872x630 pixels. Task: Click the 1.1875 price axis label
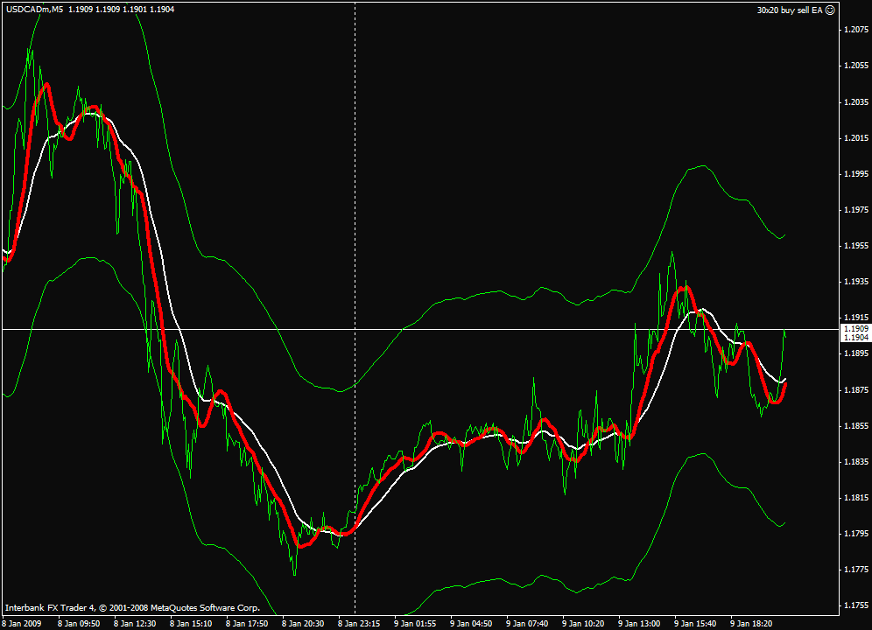[856, 389]
